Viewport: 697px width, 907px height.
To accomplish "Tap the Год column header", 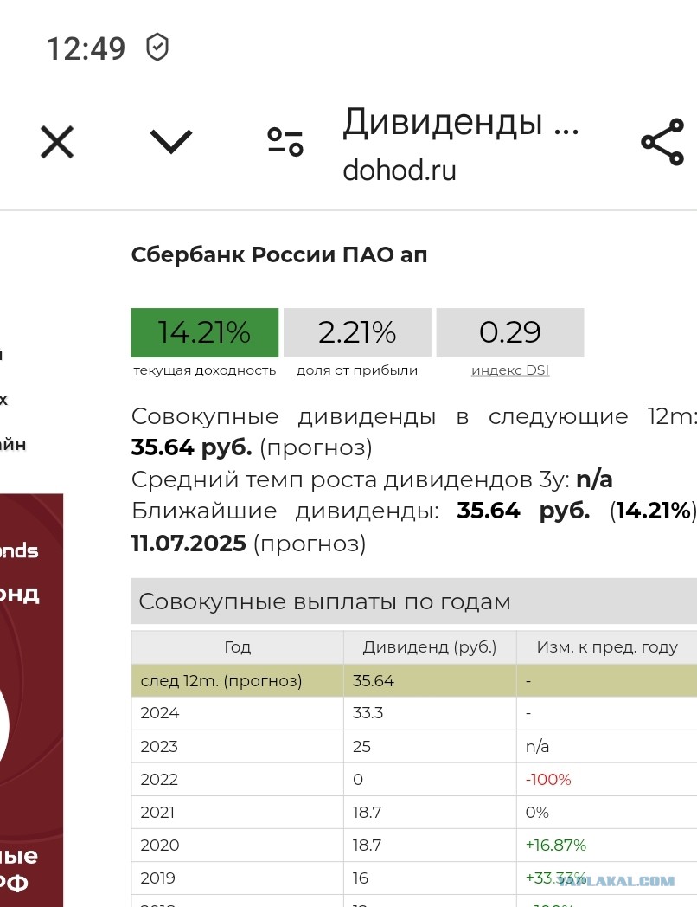I will coord(237,647).
